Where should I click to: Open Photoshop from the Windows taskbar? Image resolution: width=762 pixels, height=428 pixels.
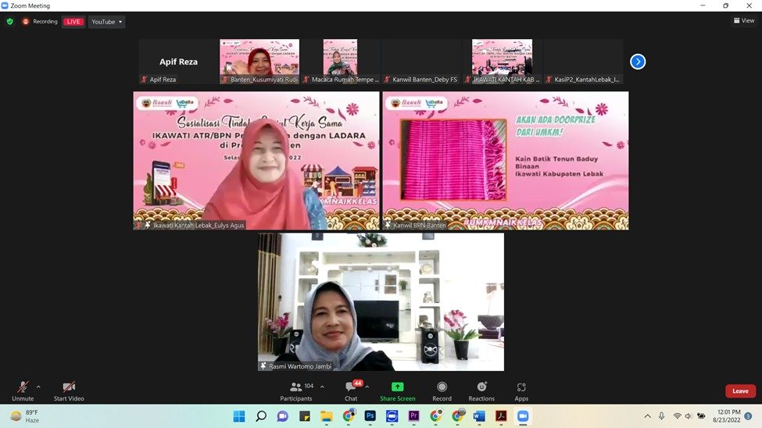(x=370, y=416)
